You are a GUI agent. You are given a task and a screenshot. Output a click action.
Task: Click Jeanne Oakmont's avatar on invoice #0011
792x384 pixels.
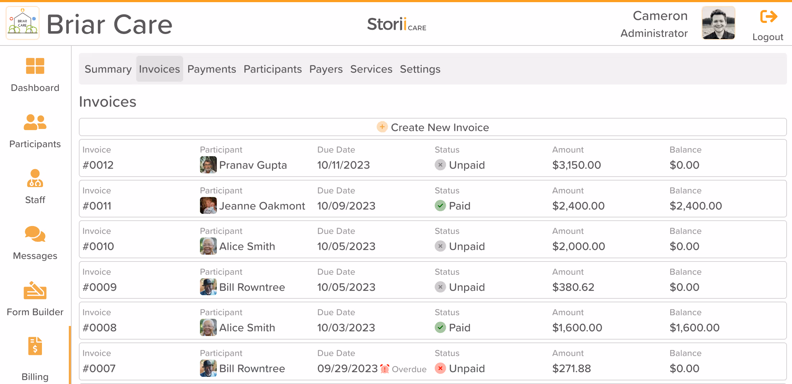(x=208, y=206)
